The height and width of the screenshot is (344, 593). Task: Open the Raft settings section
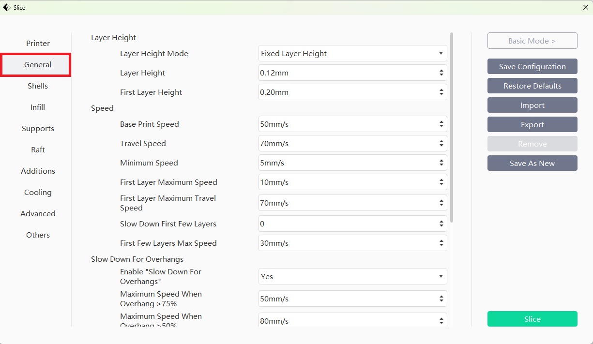point(38,150)
